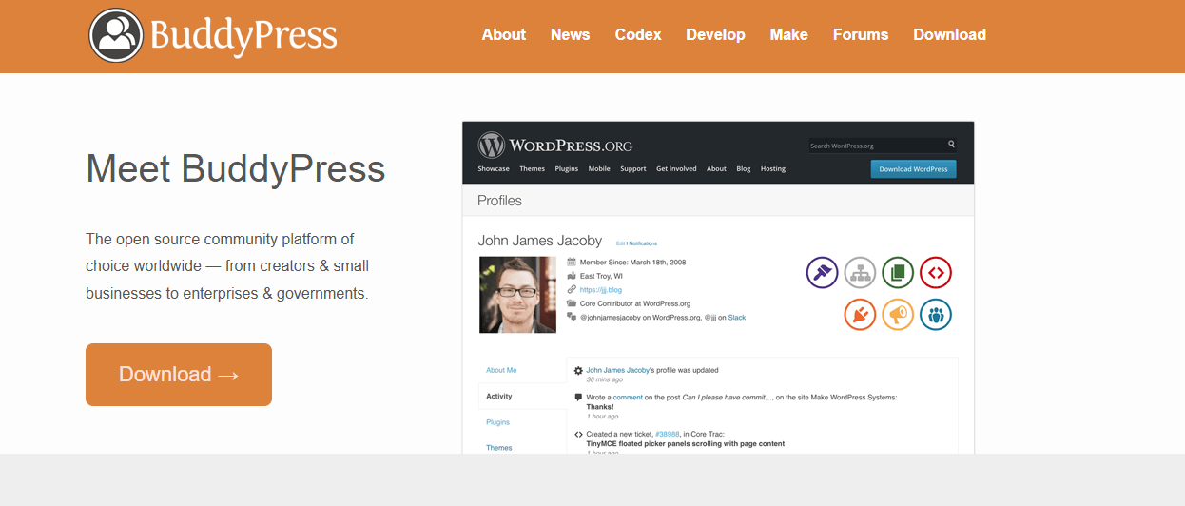The width and height of the screenshot is (1185, 506).
Task: Click the blue Download WordPress button
Action: [913, 169]
